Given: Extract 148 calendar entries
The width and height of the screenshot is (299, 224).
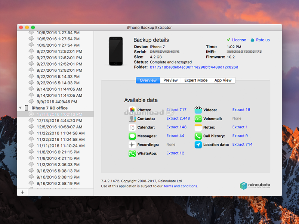Looking at the screenshot, I should (x=176, y=127).
